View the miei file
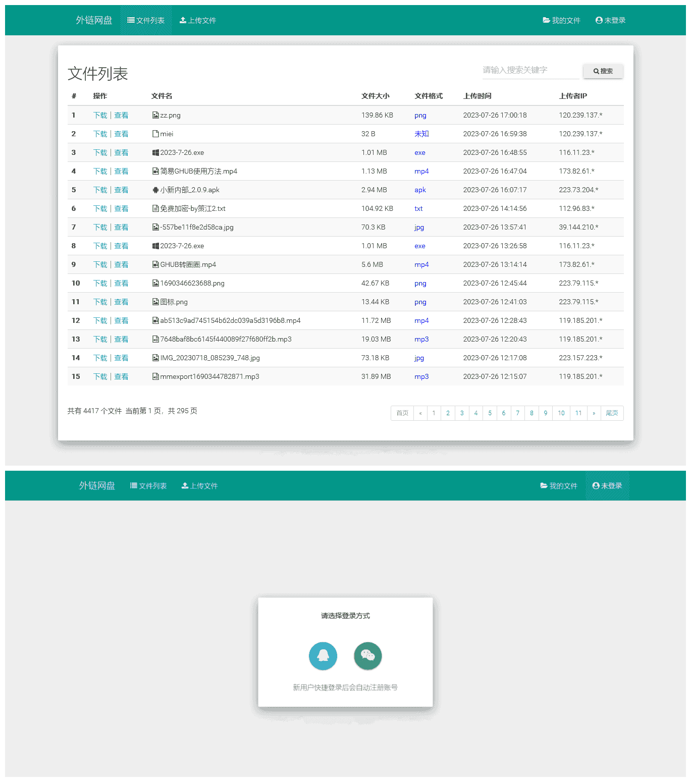 (121, 134)
